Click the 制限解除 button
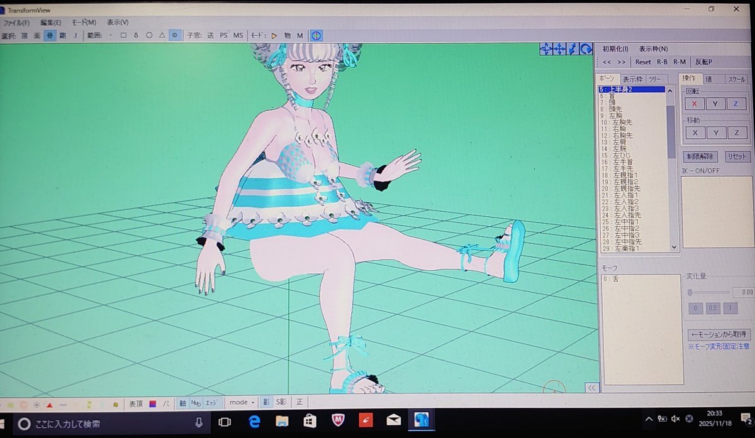Image resolution: width=755 pixels, height=438 pixels. point(701,156)
